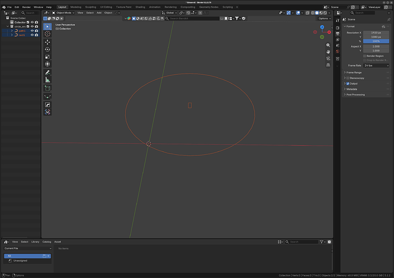This screenshot has width=394, height=278.
Task: Hide rect1 with its eye icon
Action: 32,35
